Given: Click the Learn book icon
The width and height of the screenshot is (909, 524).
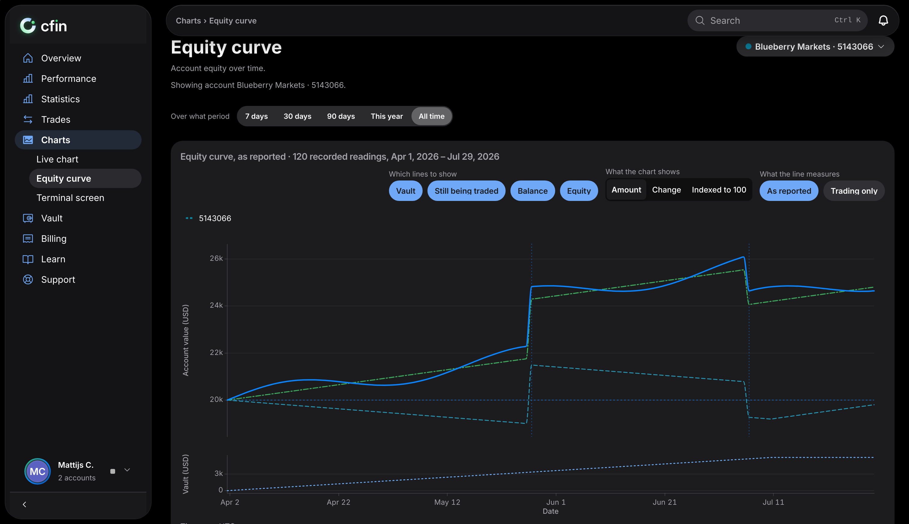Looking at the screenshot, I should point(28,259).
